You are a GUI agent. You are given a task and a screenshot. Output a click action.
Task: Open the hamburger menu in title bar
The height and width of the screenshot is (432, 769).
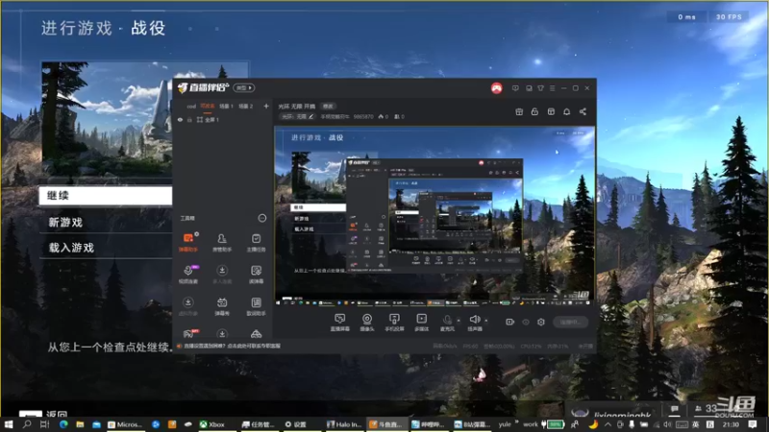(552, 88)
